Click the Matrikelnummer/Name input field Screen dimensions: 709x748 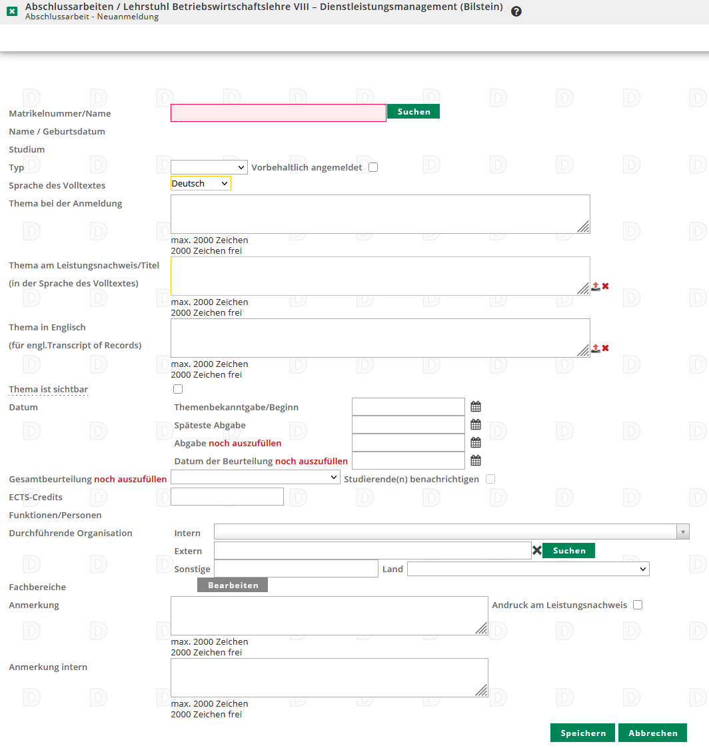click(x=278, y=113)
